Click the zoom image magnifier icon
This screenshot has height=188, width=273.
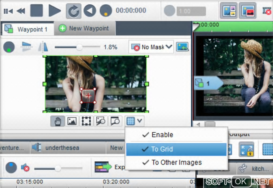coord(100,121)
